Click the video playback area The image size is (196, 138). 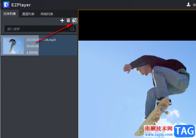coord(137,74)
